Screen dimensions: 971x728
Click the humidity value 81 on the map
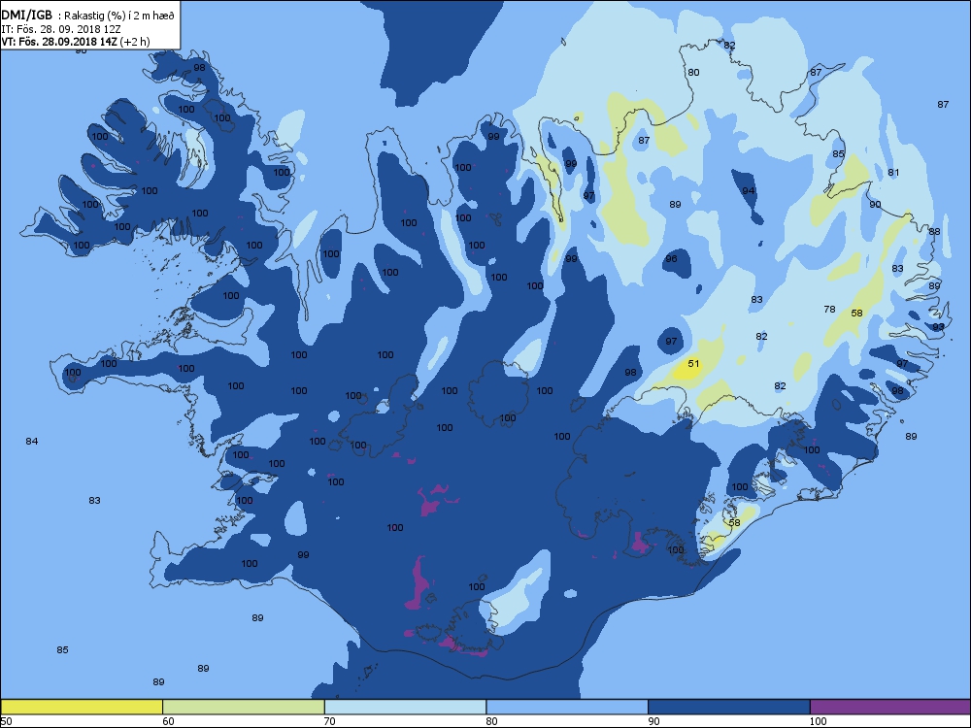point(893,172)
